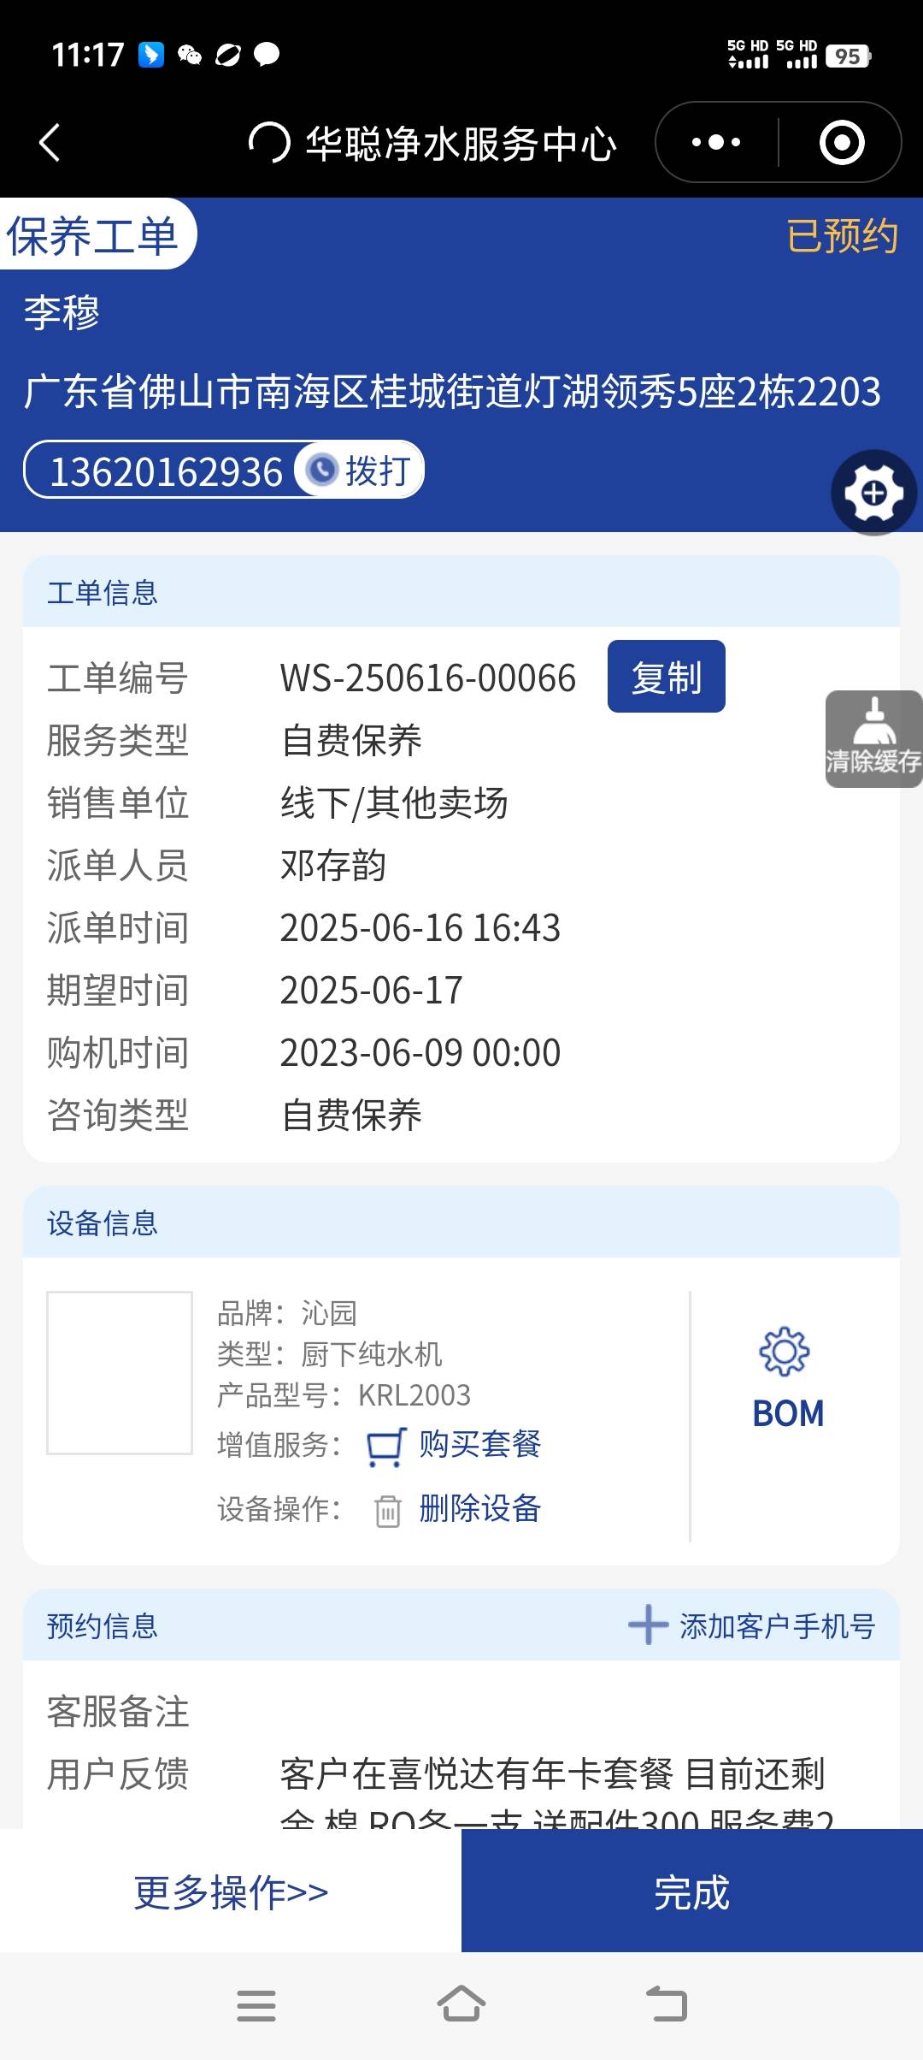Tap the device image thumbnail placeholder

[120, 1372]
